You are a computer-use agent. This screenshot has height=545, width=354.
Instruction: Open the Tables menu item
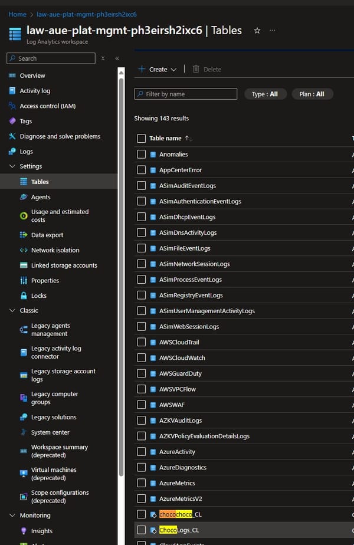pyautogui.click(x=59, y=182)
